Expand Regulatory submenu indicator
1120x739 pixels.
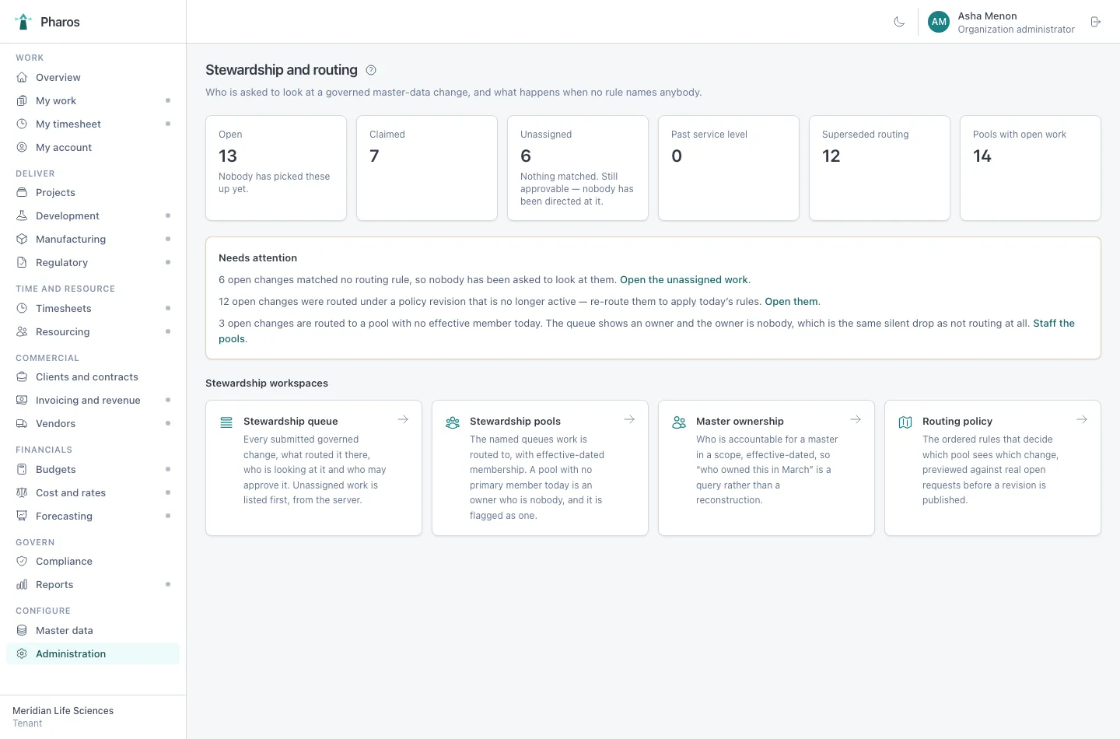(x=168, y=262)
